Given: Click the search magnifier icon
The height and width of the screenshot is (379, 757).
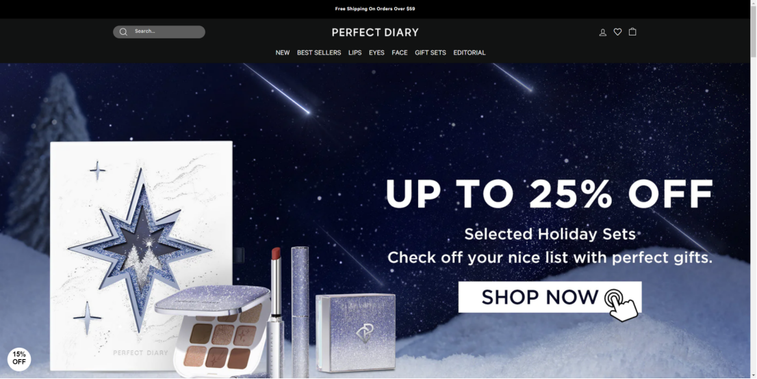Looking at the screenshot, I should (x=124, y=32).
